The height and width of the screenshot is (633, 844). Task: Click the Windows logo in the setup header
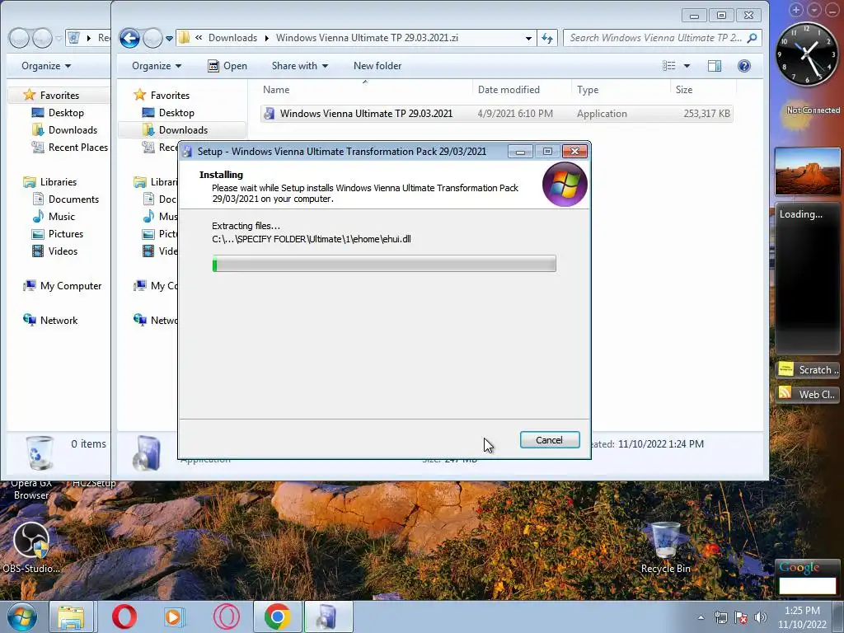point(564,185)
